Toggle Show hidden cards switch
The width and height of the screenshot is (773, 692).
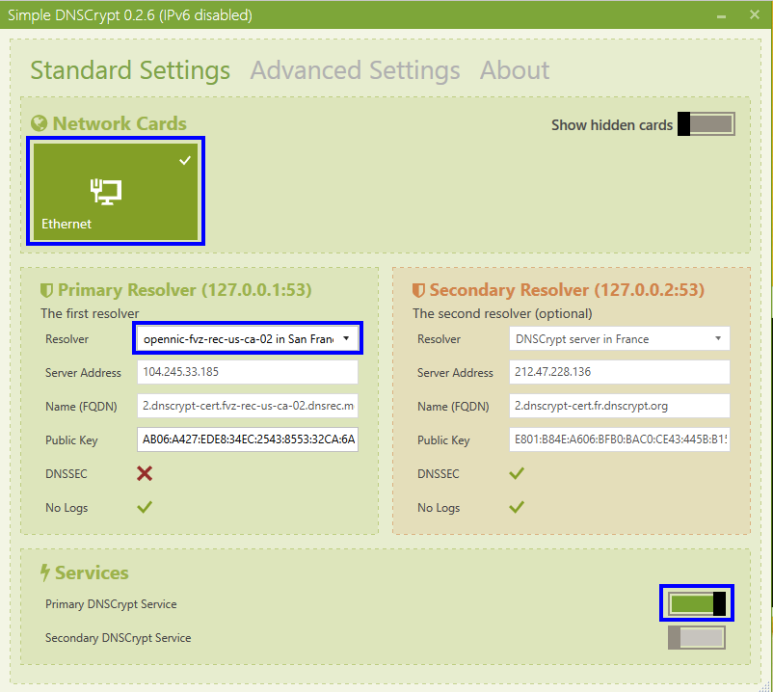706,123
